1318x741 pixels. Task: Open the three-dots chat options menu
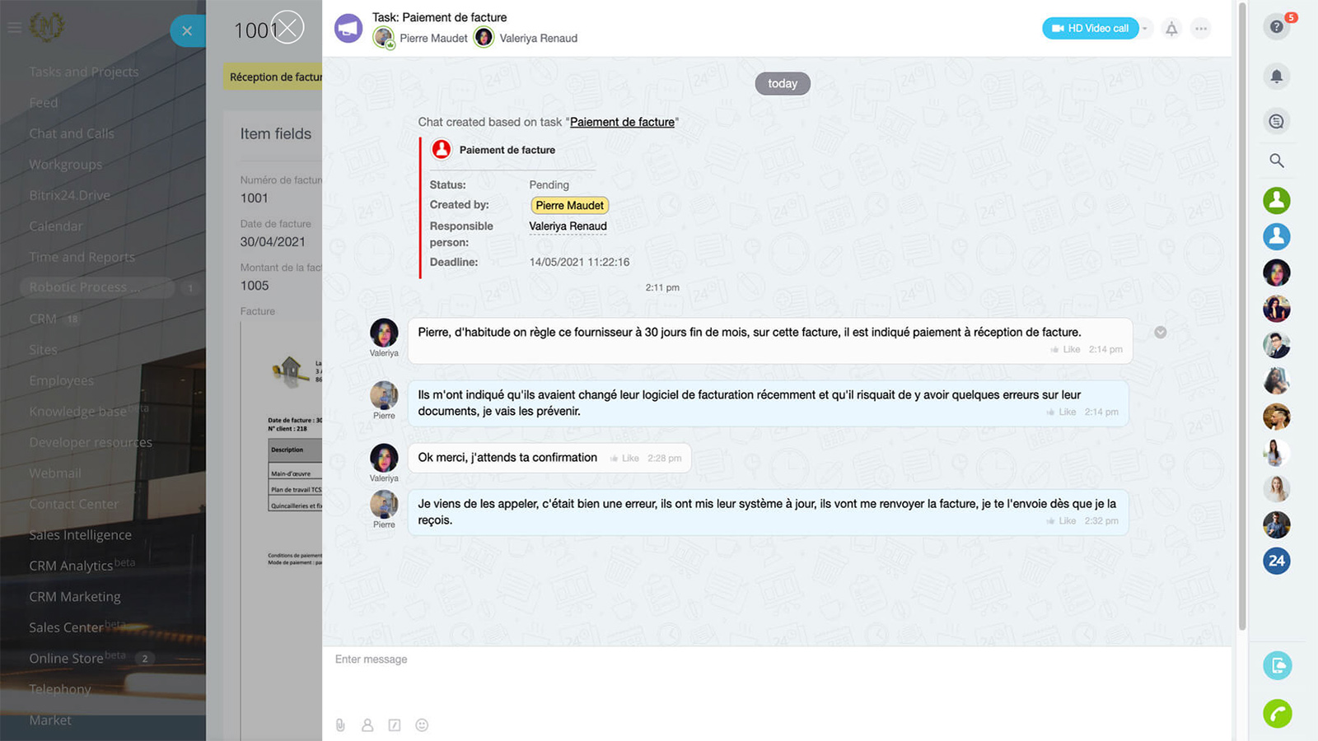pyautogui.click(x=1201, y=29)
